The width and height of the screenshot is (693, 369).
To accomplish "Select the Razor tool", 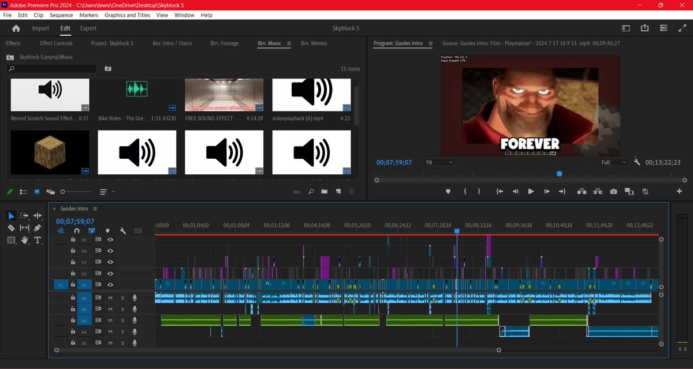I will click(x=11, y=228).
